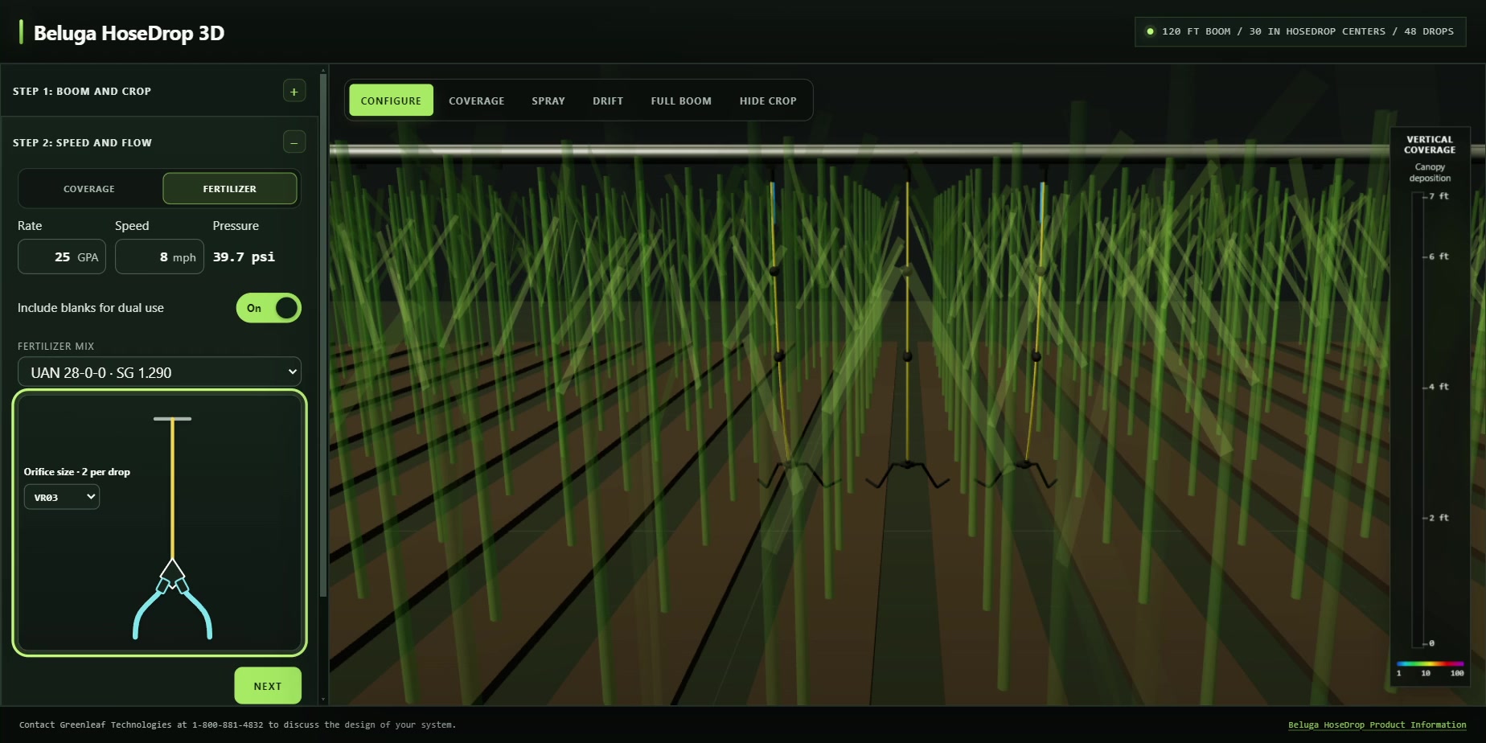Click the boom configuration status badge

click(x=1300, y=31)
